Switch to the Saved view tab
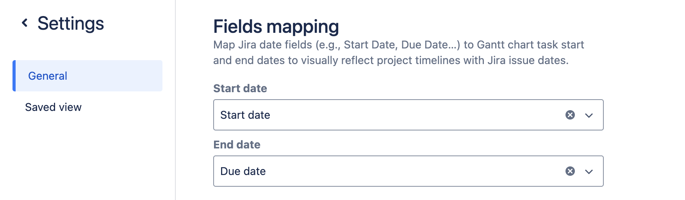 point(53,107)
